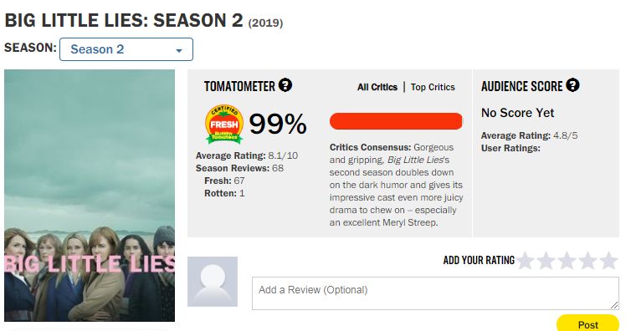Click the season dropdown arrow
This screenshot has height=331, width=631.
coord(179,51)
